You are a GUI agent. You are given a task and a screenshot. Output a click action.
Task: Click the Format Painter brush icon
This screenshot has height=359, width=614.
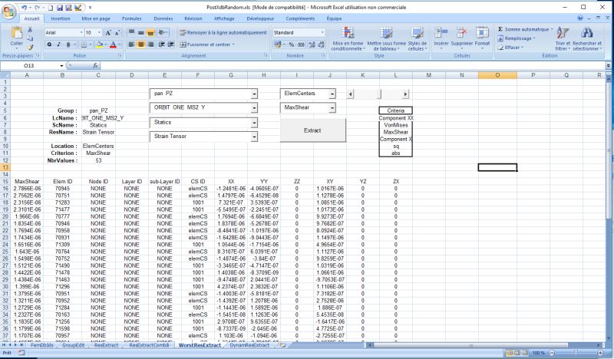(x=30, y=47)
